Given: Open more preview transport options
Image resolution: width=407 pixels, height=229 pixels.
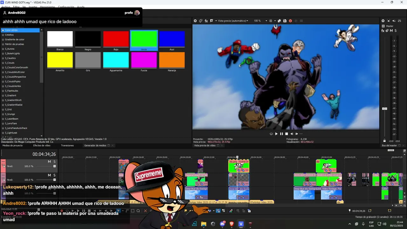Looking at the screenshot, I should [301, 134].
